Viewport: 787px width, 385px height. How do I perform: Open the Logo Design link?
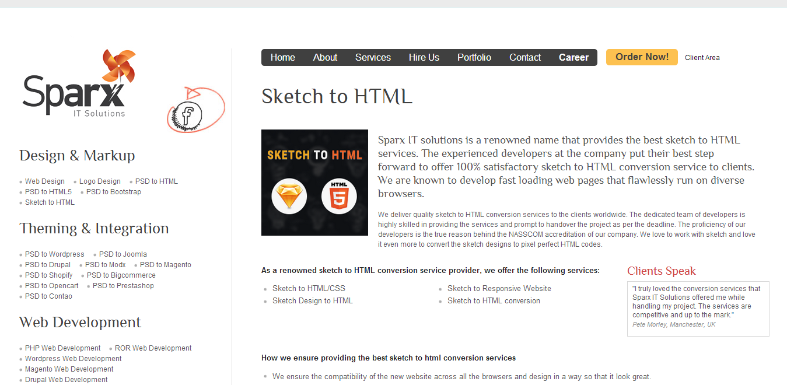click(x=100, y=181)
